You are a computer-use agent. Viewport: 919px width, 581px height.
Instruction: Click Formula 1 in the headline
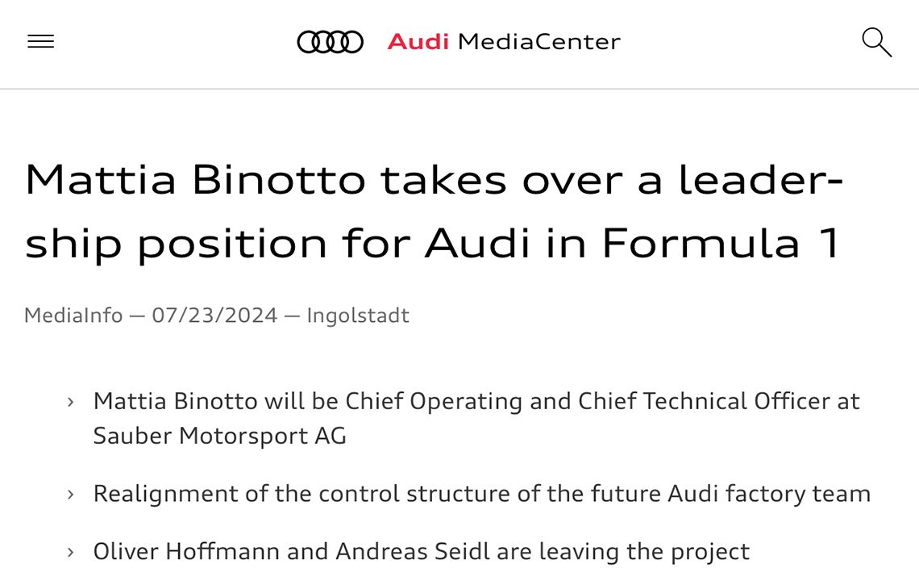721,243
